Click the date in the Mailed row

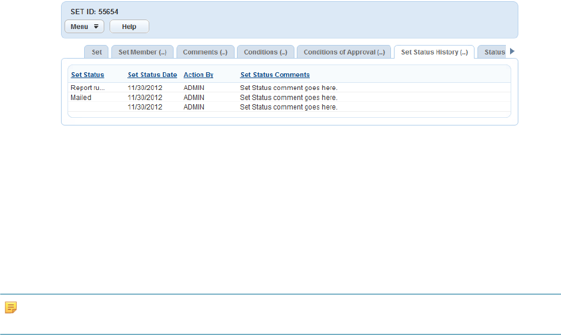(x=145, y=98)
